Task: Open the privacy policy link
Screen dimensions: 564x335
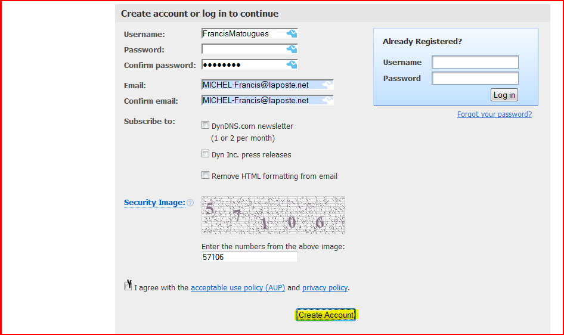Action: 325,287
